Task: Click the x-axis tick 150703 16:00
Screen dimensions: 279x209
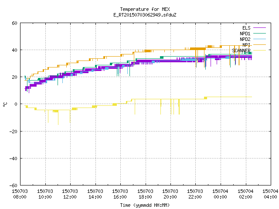Action: [120, 194]
